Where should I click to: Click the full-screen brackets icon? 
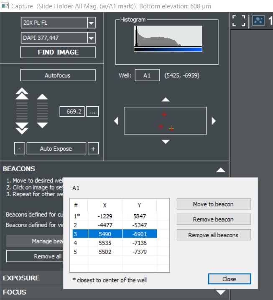coord(240,21)
